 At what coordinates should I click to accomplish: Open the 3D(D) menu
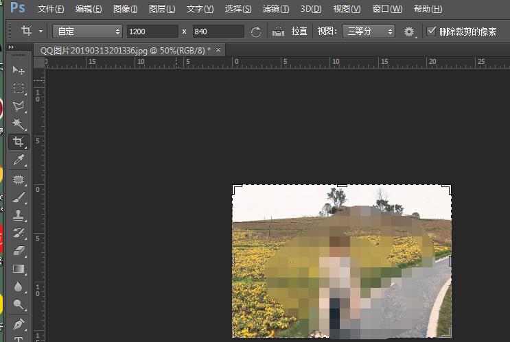point(311,9)
